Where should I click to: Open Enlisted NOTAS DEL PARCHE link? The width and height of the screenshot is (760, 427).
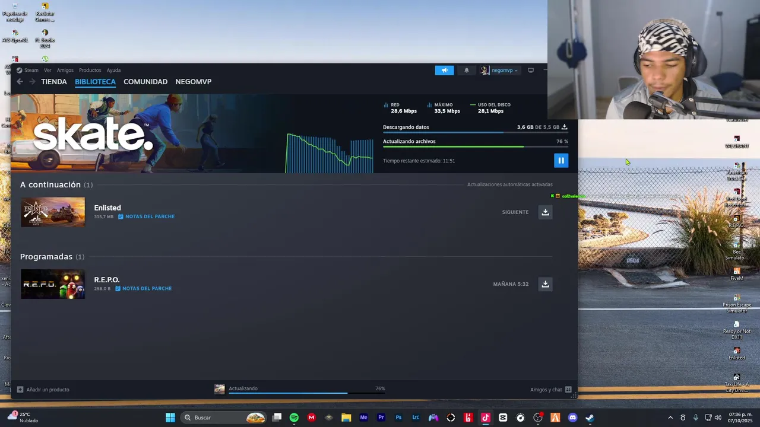146,216
